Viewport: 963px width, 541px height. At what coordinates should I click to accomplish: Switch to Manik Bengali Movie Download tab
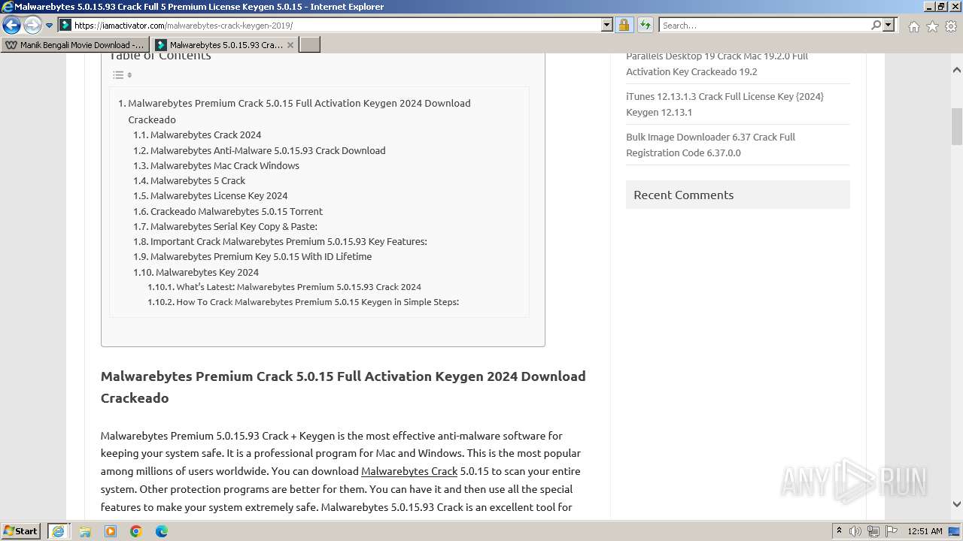(75, 45)
